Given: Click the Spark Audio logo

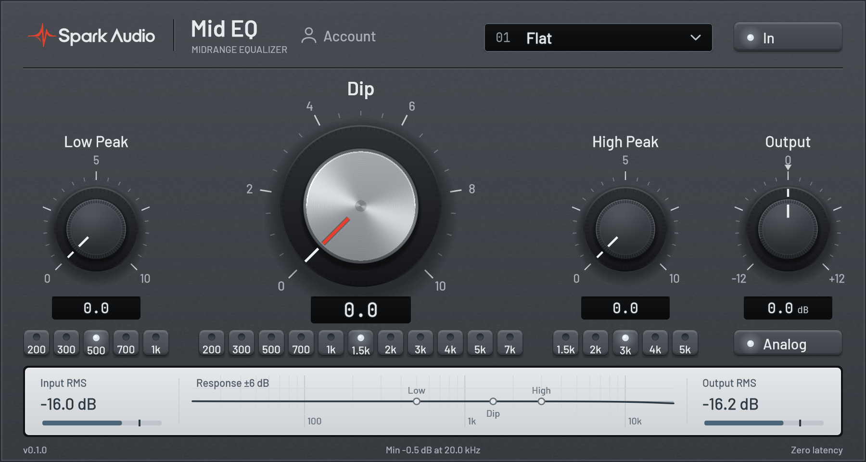Looking at the screenshot, I should tap(91, 36).
